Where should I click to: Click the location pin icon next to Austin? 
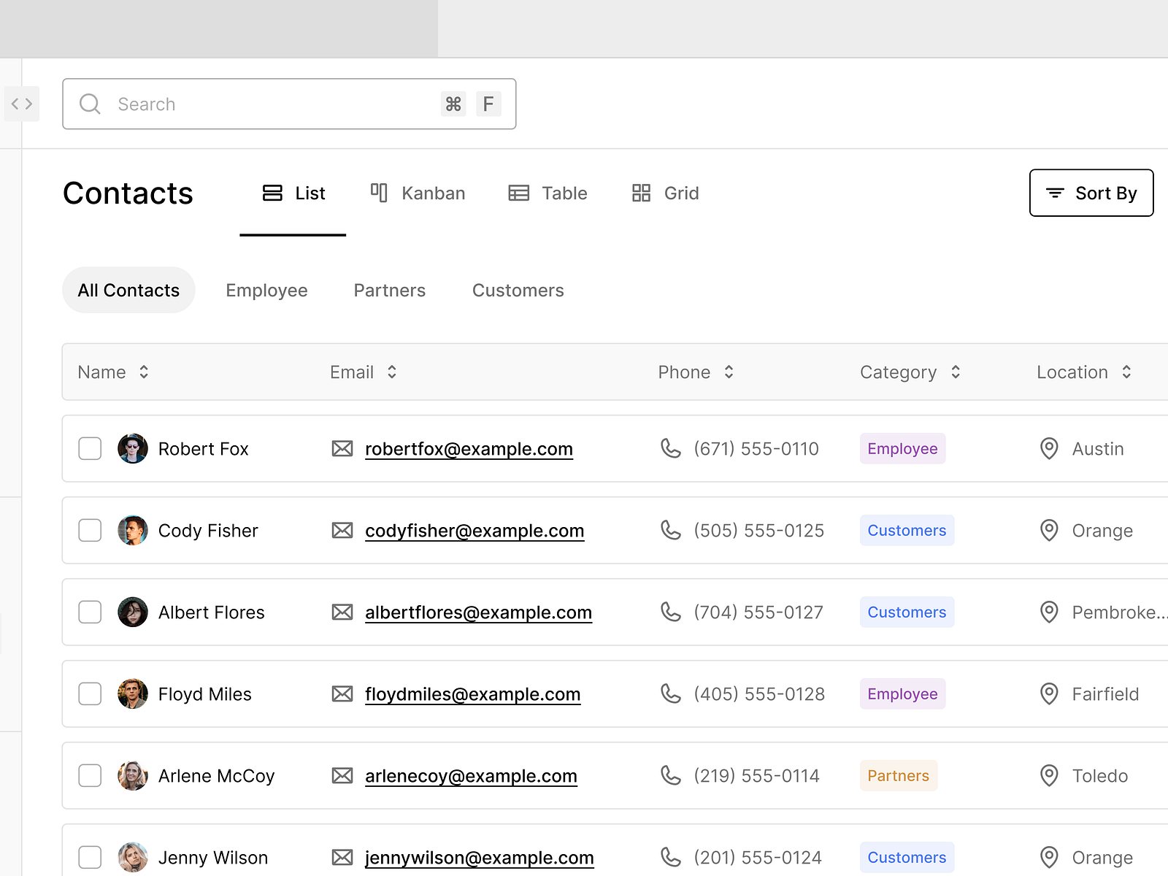tap(1049, 448)
